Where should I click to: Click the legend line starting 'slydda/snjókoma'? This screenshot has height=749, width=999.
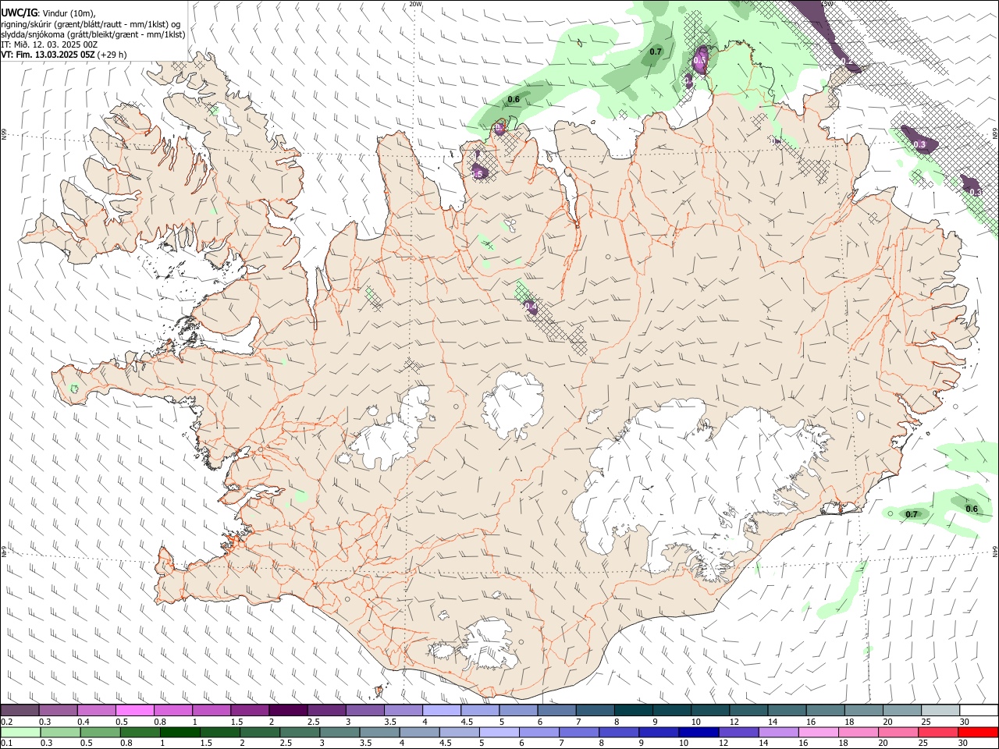pyautogui.click(x=93, y=34)
